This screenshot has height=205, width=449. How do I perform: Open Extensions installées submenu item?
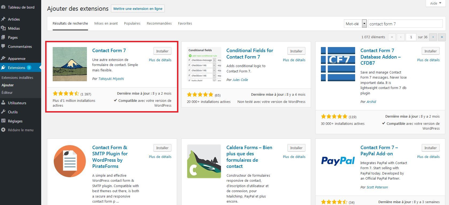tap(17, 78)
